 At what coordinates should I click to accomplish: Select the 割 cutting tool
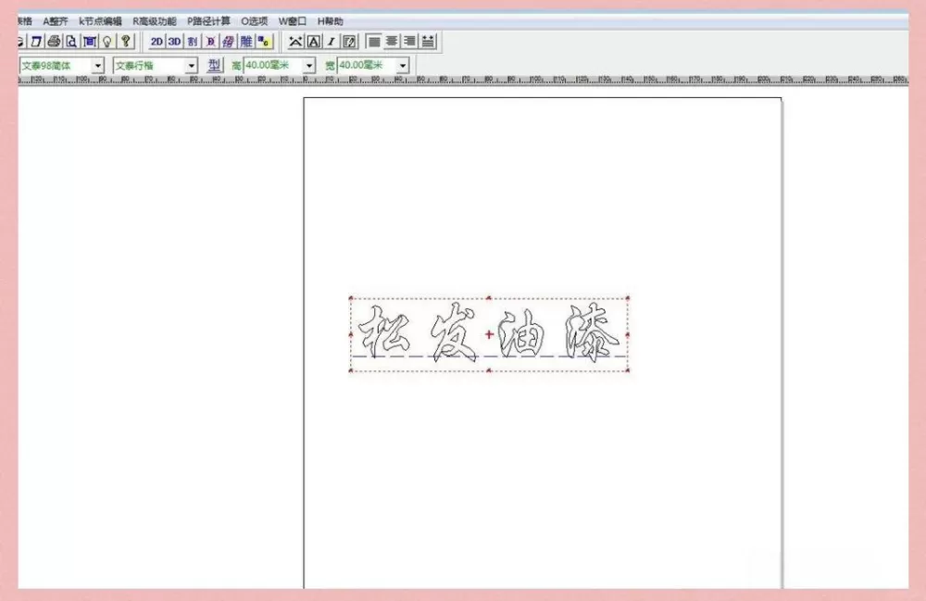193,42
